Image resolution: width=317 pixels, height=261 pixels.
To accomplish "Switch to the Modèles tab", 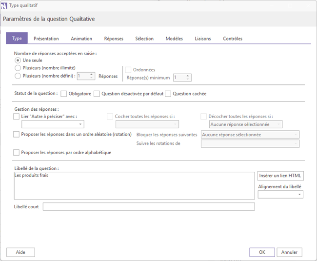I will 174,39.
